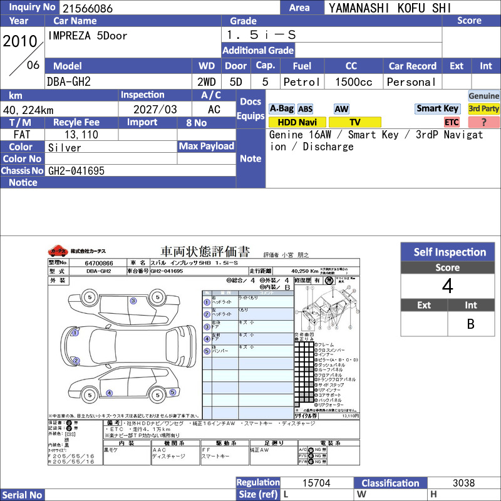
Task: Click car record value Personal
Action: (x=411, y=82)
